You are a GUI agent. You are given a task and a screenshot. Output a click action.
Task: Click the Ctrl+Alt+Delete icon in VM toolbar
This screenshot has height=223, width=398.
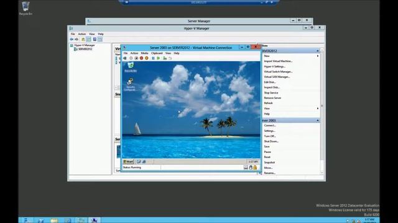(x=124, y=58)
